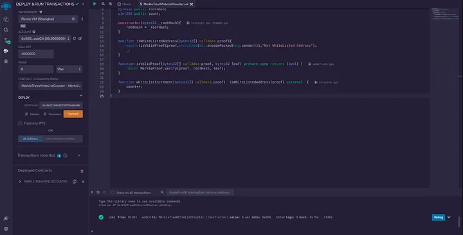Image resolution: width=463 pixels, height=235 pixels.
Task: Click the environment plug info icon
Action: click(x=41, y=12)
